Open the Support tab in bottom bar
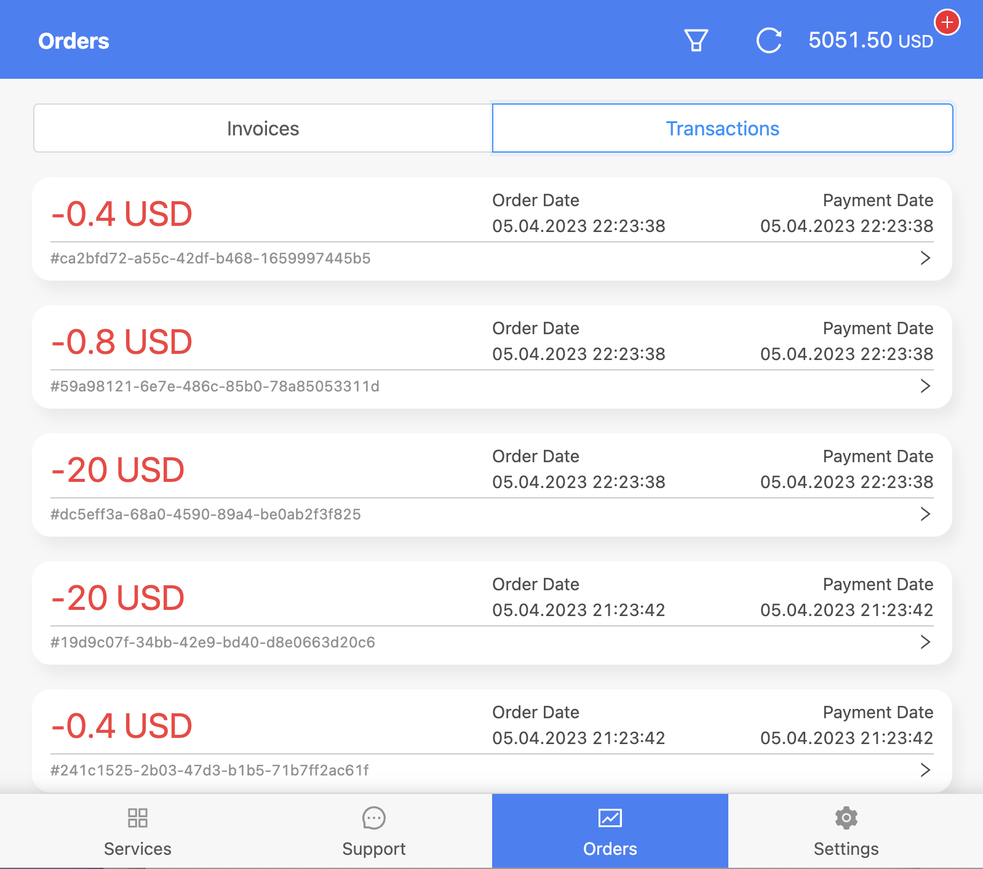This screenshot has height=869, width=983. [374, 831]
